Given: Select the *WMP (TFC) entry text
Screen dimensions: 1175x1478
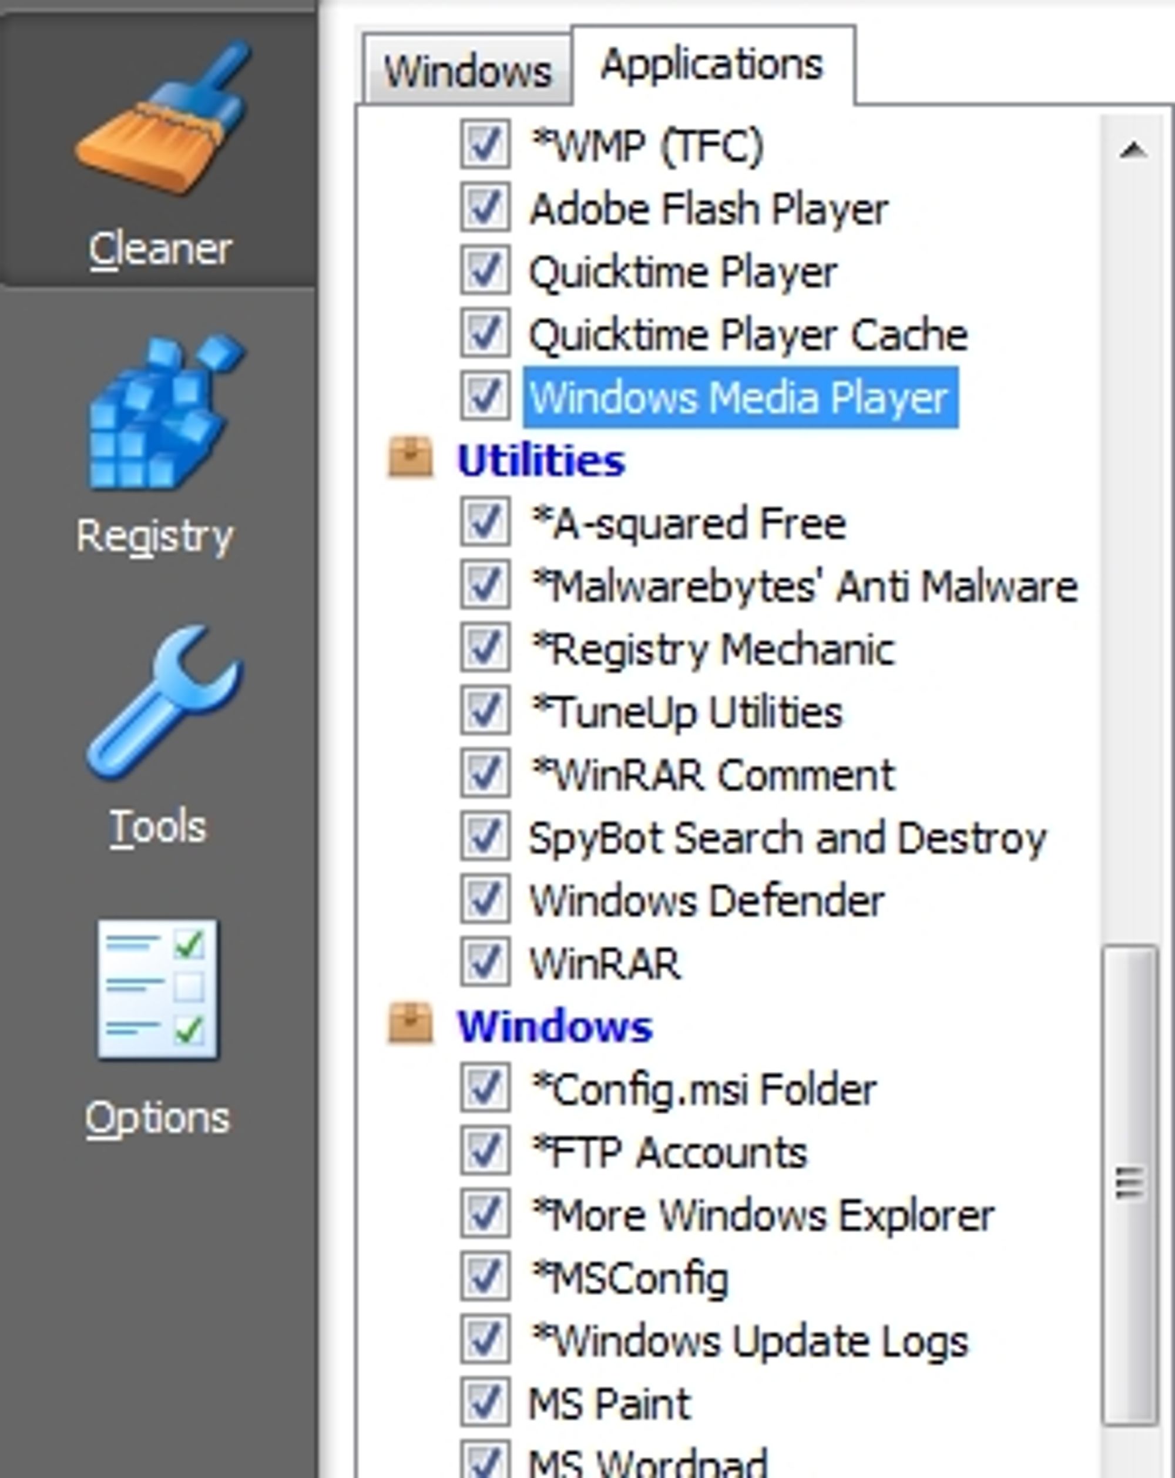Looking at the screenshot, I should point(647,147).
